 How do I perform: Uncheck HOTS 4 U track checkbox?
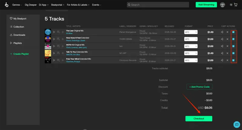[x=233, y=46]
